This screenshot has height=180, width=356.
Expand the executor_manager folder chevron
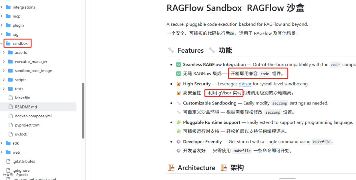click(4, 62)
